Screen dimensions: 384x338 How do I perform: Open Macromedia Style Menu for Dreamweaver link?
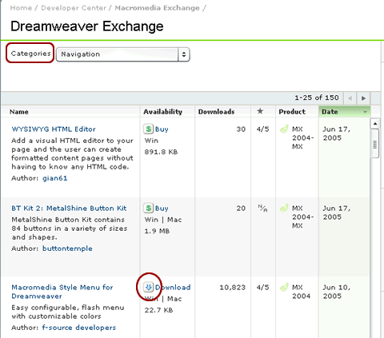pos(62,292)
